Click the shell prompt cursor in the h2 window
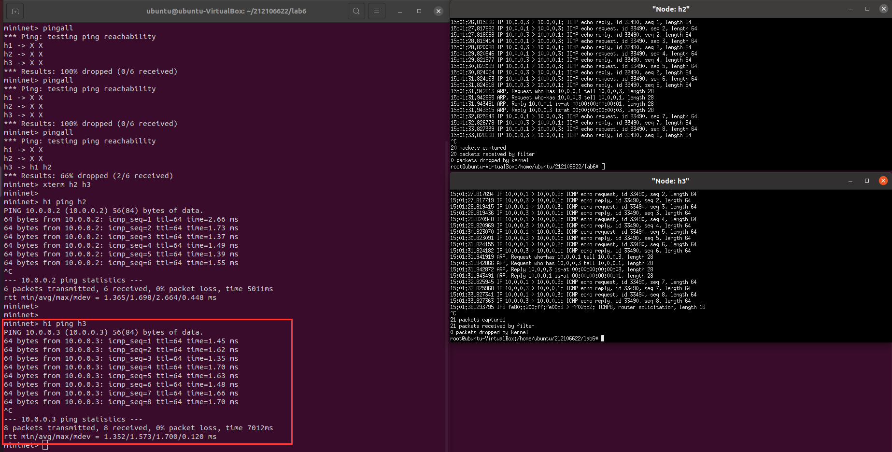Image resolution: width=892 pixels, height=452 pixels. [x=603, y=167]
